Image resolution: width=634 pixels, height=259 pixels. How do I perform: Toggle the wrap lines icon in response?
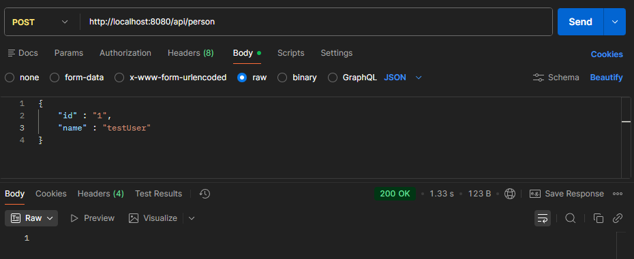542,218
